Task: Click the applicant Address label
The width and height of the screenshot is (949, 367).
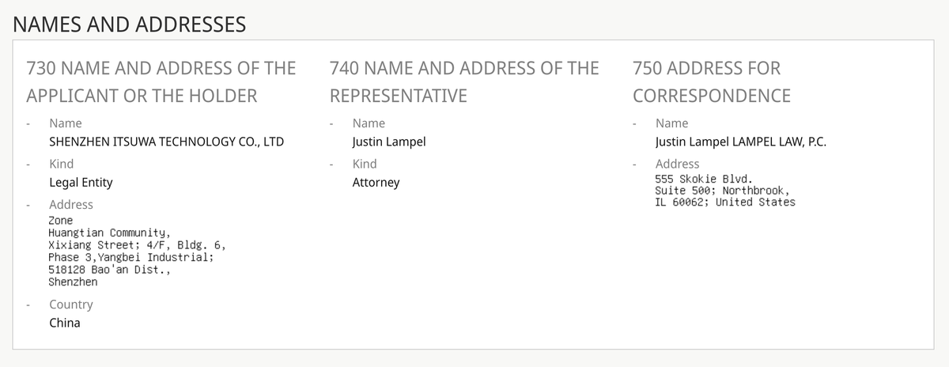Action: 71,204
